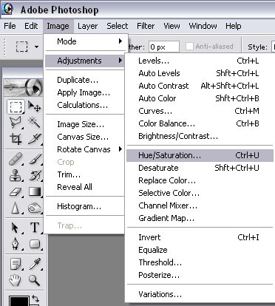Open the File menu
275x306 pixels.
coord(10,26)
